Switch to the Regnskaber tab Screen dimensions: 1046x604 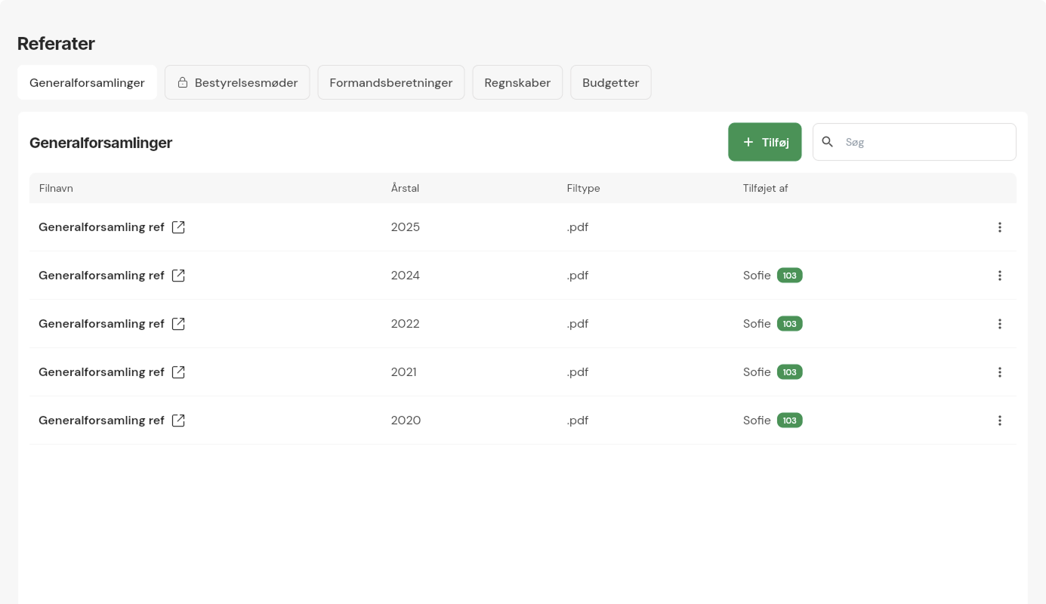click(517, 83)
